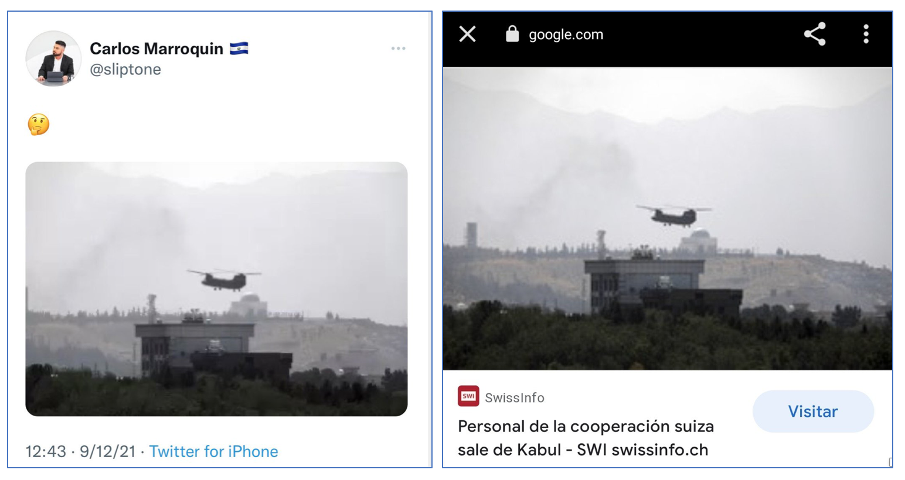The width and height of the screenshot is (905, 480).
Task: Open the helicopter photo in the tweet
Action: 216,289
